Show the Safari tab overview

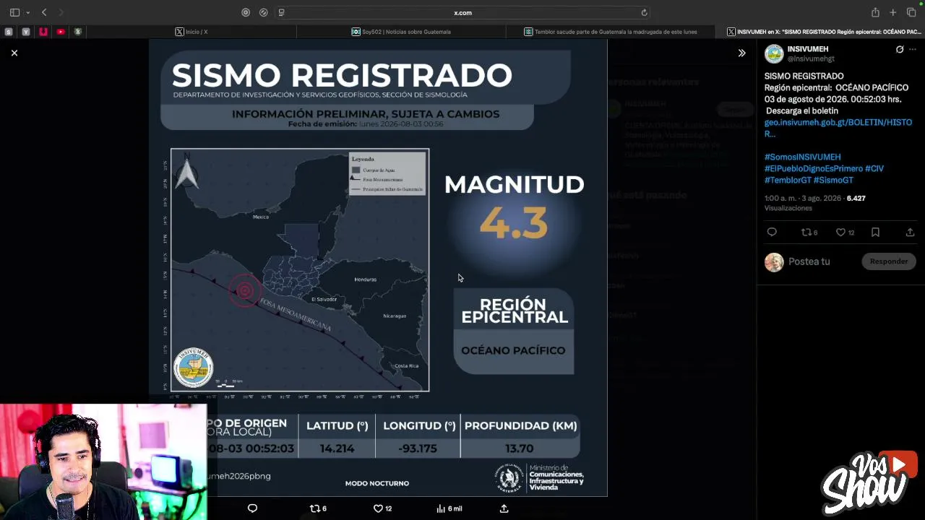pyautogui.click(x=911, y=12)
